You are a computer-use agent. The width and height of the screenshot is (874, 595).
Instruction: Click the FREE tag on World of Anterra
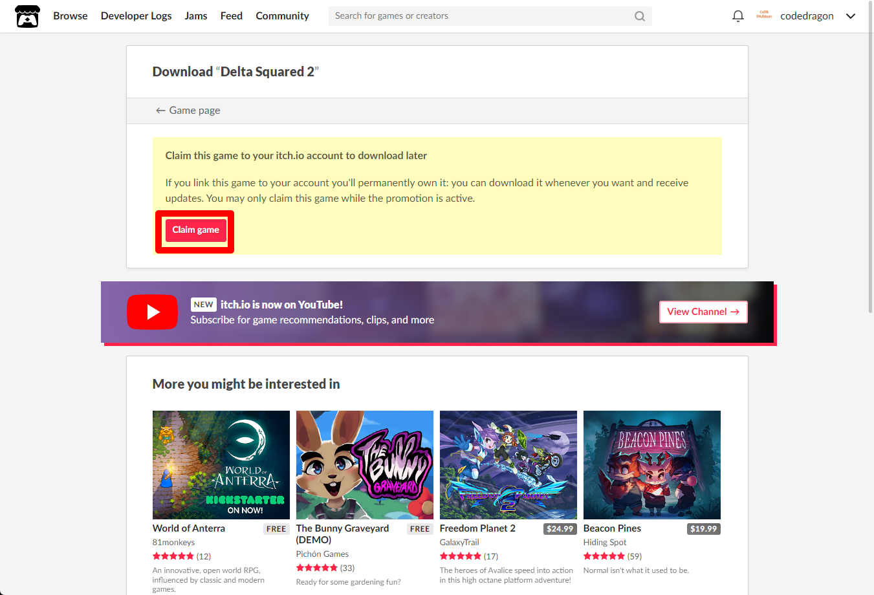click(x=276, y=529)
